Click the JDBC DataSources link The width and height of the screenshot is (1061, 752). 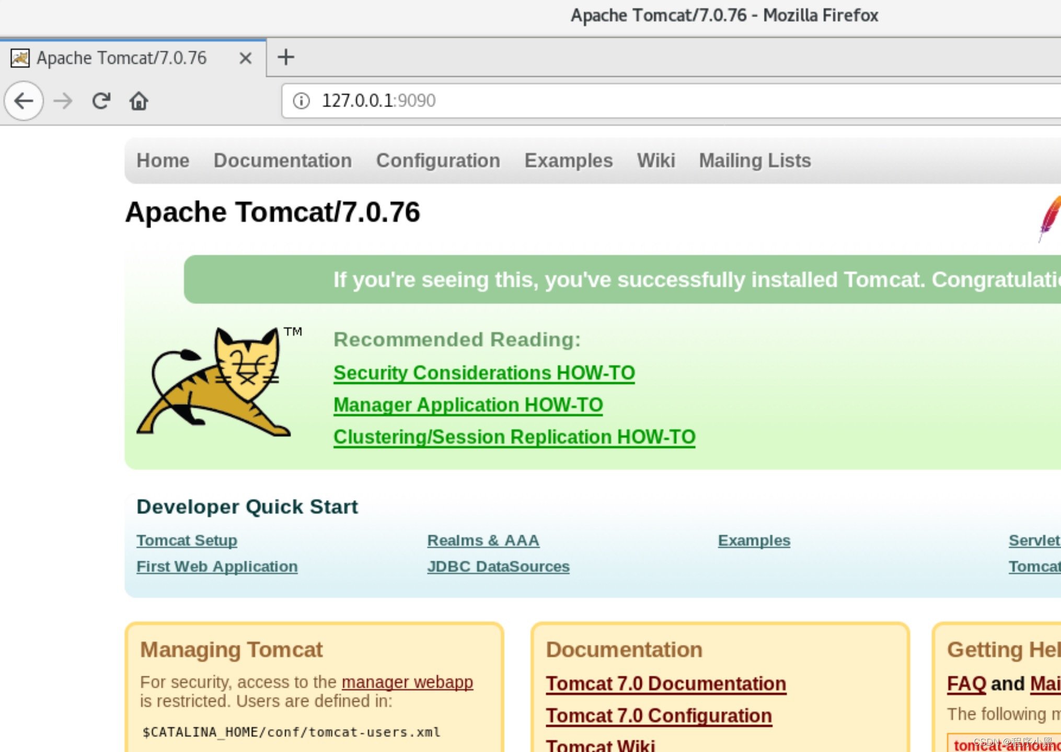(498, 567)
